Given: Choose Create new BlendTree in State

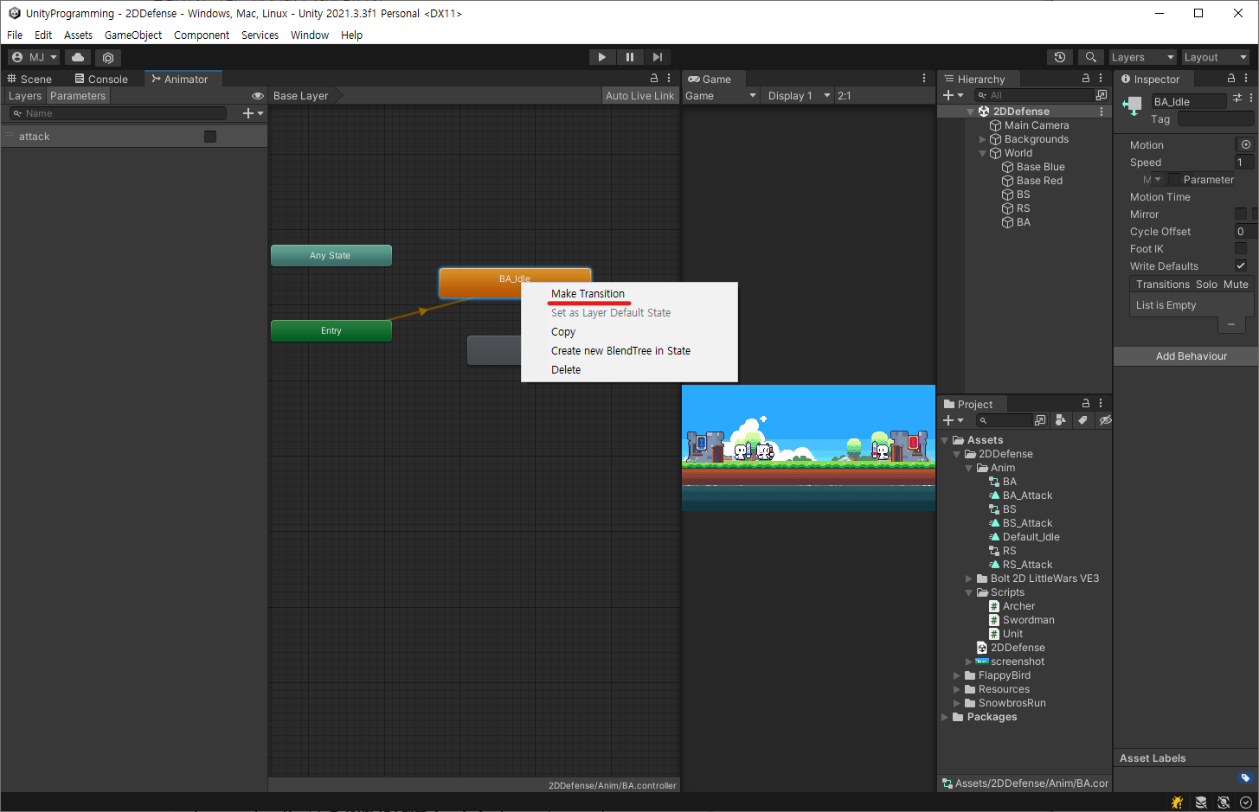Looking at the screenshot, I should tap(629, 351).
